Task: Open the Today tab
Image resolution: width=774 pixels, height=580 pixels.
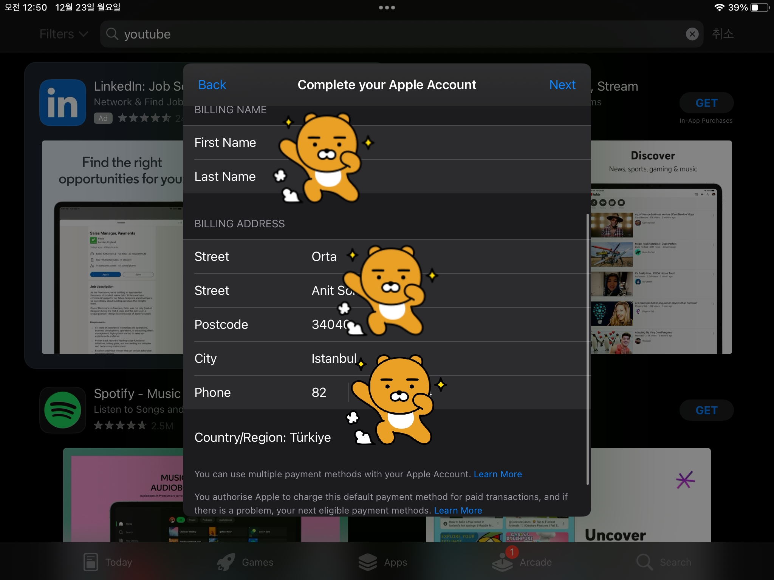Action: 108,562
